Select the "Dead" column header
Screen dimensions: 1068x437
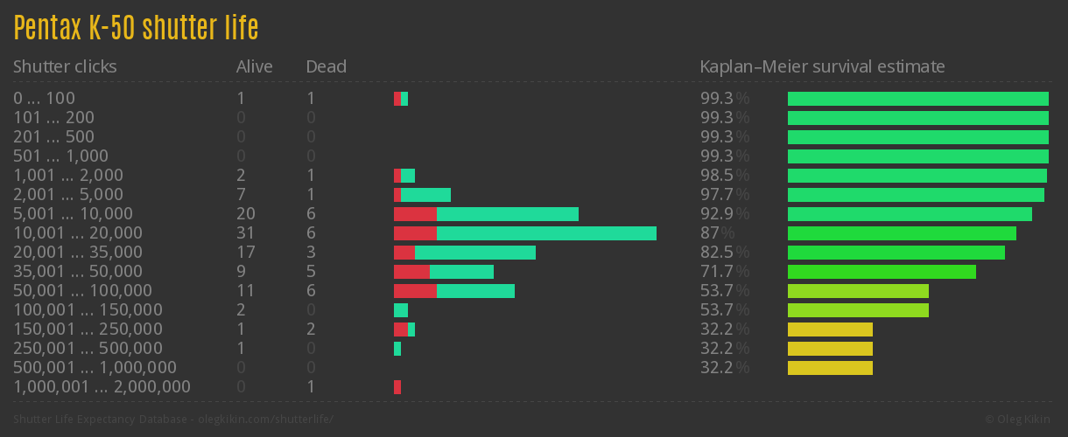pyautogui.click(x=326, y=66)
